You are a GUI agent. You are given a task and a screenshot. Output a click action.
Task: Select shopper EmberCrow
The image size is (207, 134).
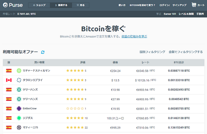coord(30,109)
